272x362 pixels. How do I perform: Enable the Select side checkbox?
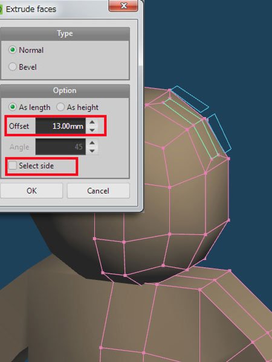coord(13,165)
